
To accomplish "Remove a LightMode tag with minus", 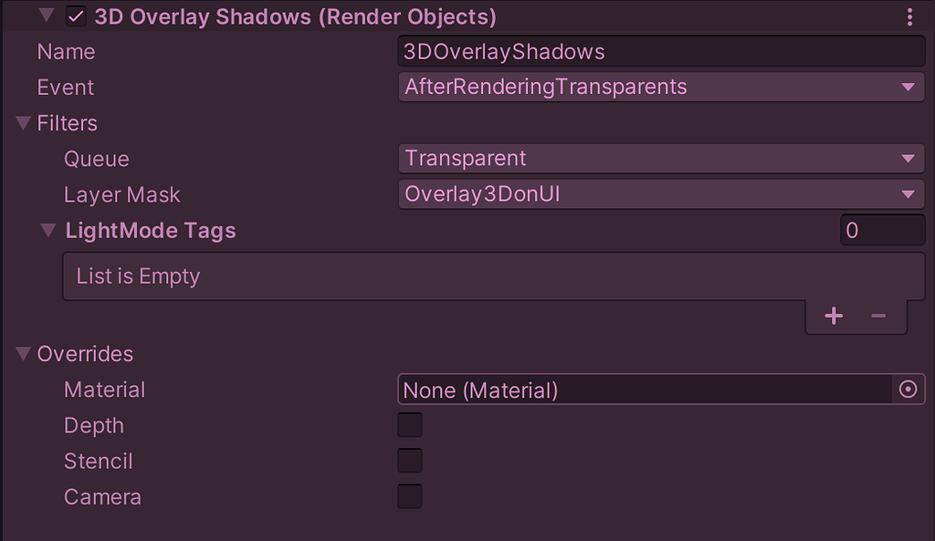I will tap(878, 316).
